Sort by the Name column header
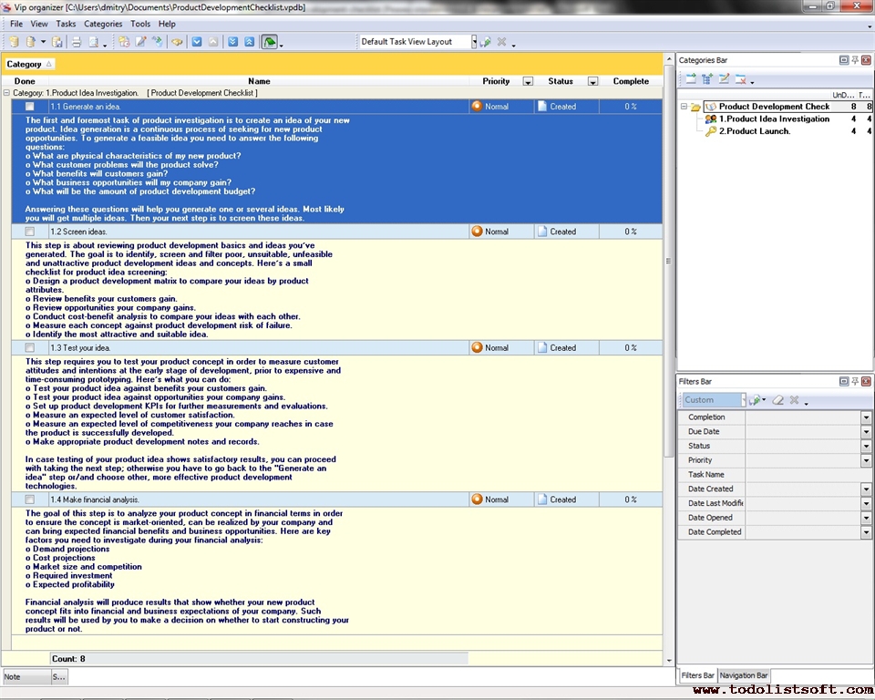The image size is (875, 700). 259,81
